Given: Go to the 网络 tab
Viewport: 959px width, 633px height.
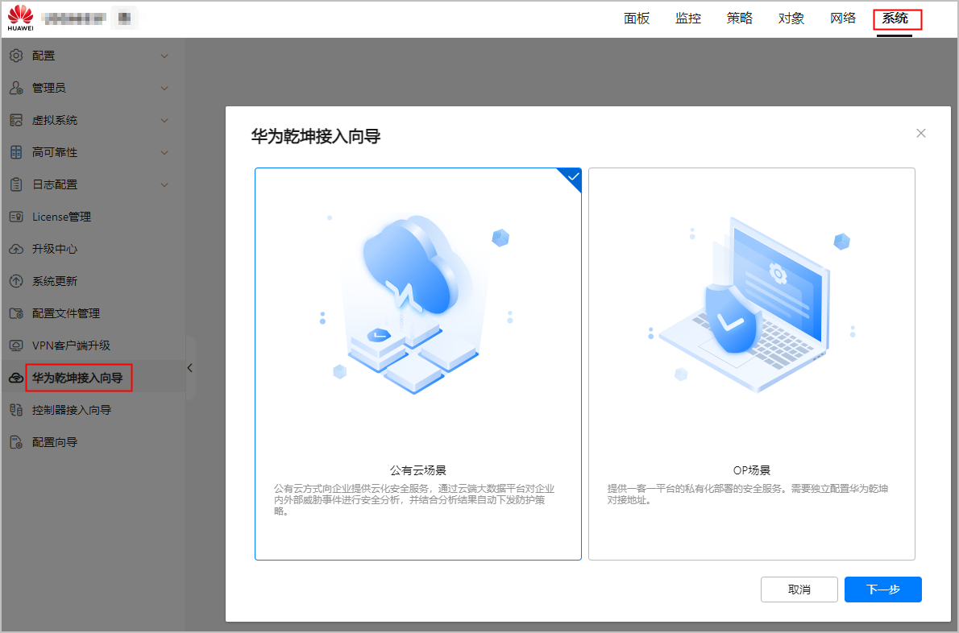Looking at the screenshot, I should click(843, 19).
